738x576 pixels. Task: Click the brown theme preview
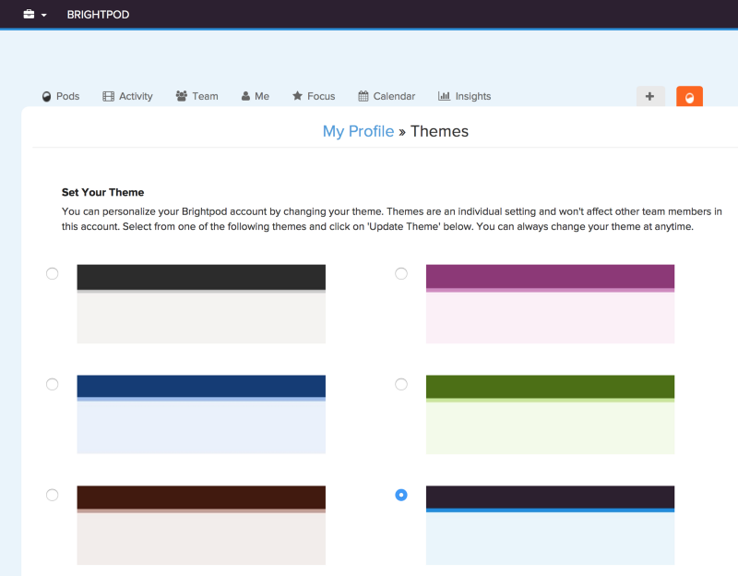pos(201,525)
